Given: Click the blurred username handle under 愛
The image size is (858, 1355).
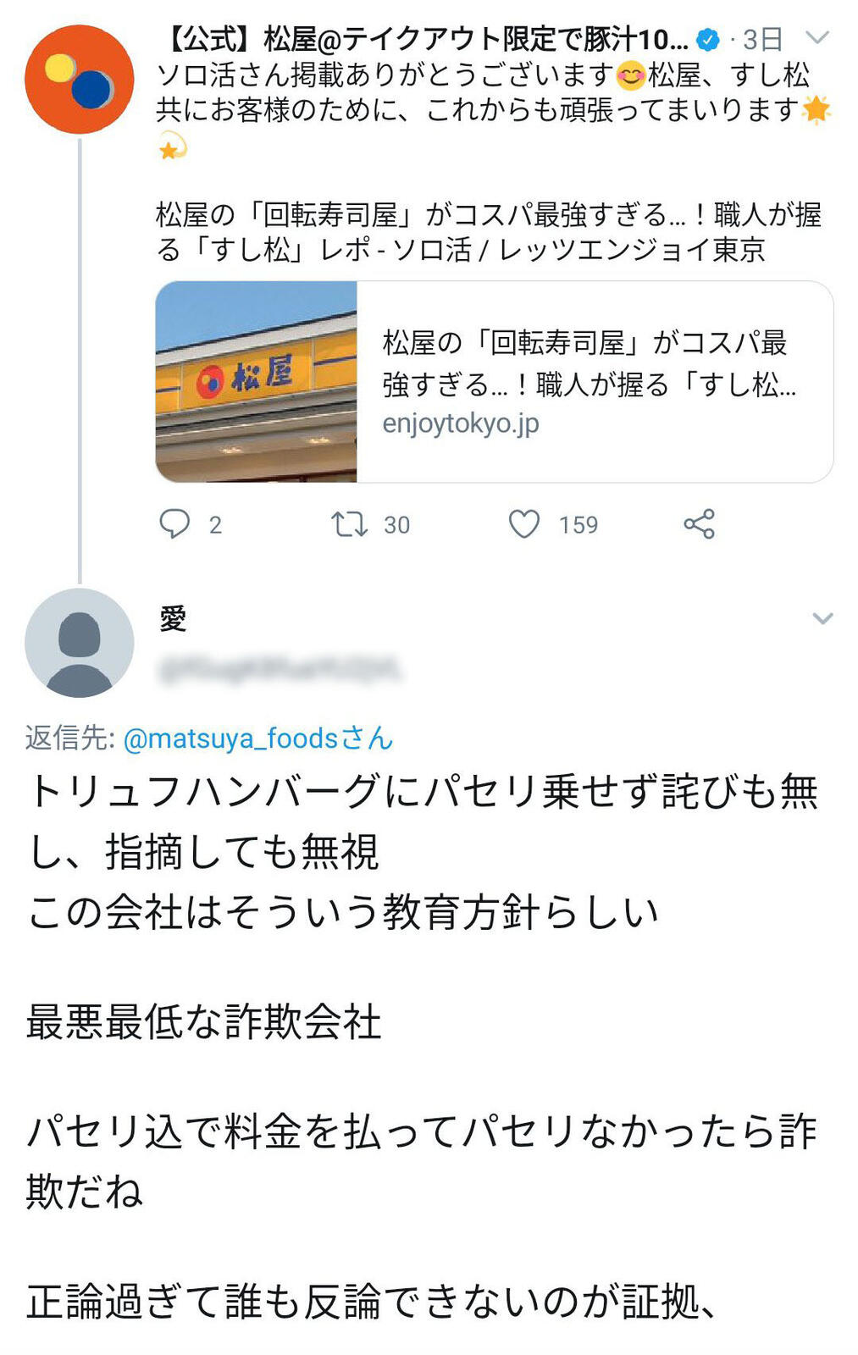Looking at the screenshot, I should coord(280,669).
